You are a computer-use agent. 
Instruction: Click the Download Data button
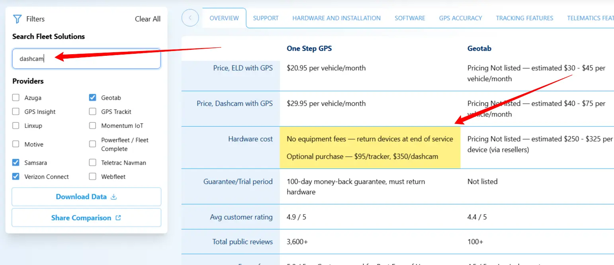(x=86, y=197)
